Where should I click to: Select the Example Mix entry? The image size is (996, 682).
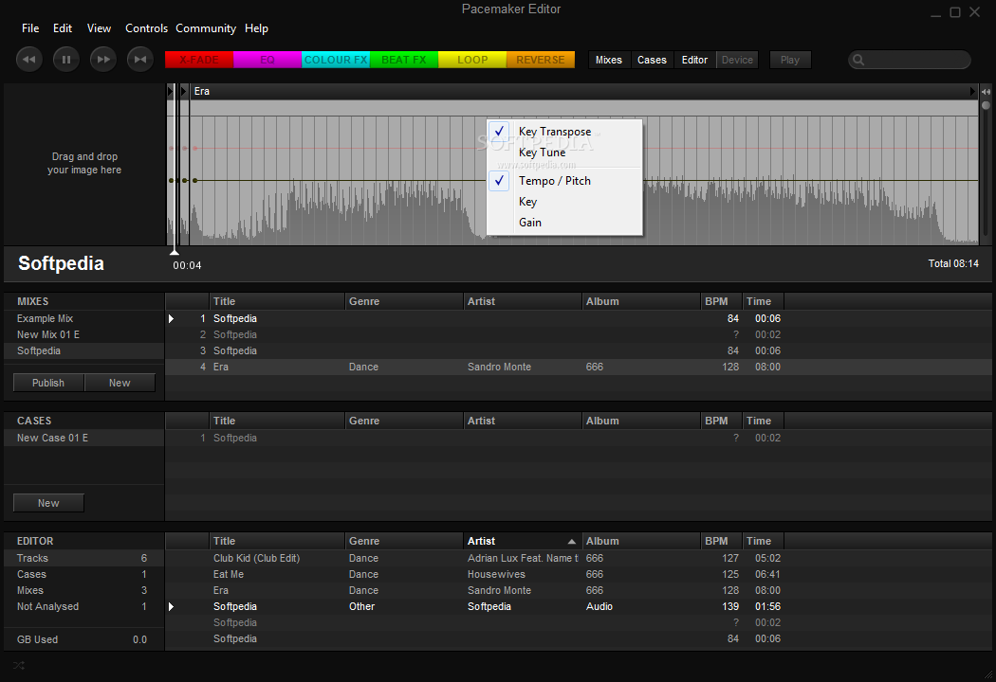click(x=83, y=318)
